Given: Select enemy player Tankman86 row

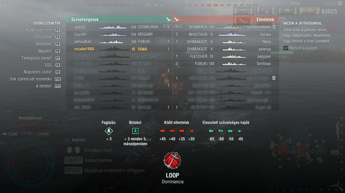Looking at the screenshot, I should [226, 71].
